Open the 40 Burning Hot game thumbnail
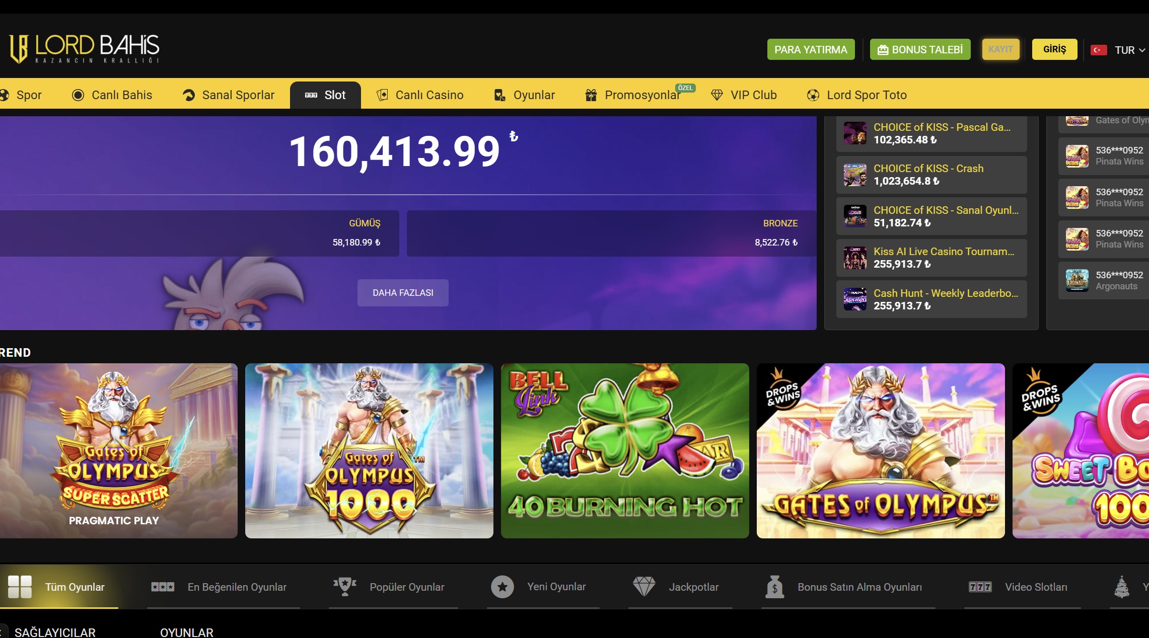 coord(625,451)
